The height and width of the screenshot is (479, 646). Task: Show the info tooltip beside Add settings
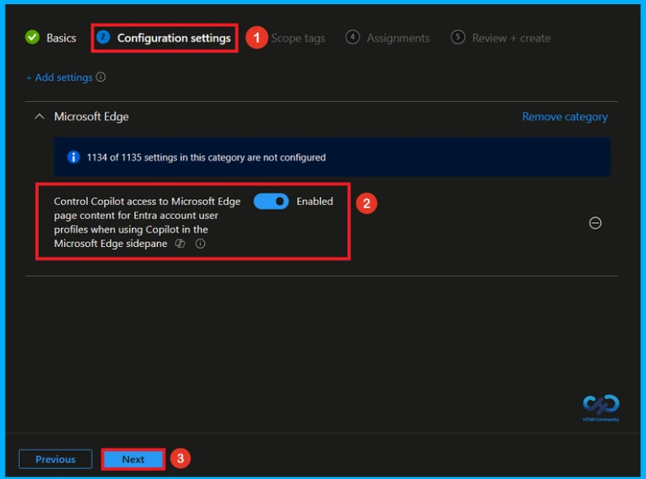pos(101,77)
